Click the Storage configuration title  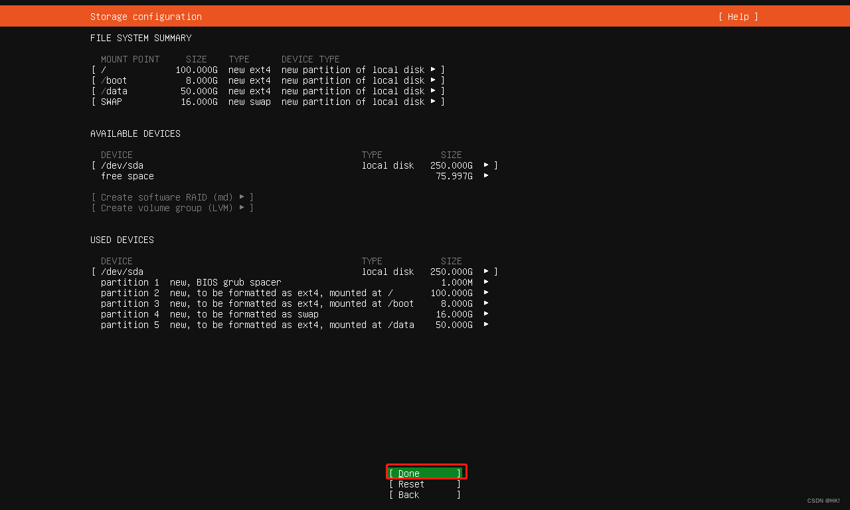(146, 17)
